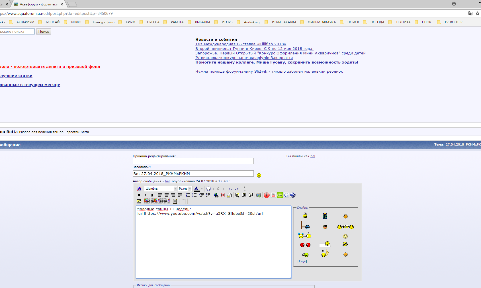Insert an ordered numbered list

[188, 195]
